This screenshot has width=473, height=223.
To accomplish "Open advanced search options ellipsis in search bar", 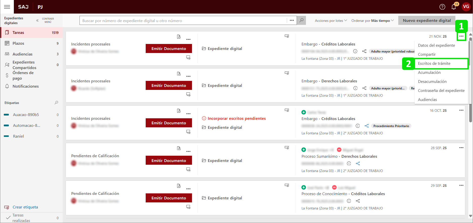I will 292,20.
